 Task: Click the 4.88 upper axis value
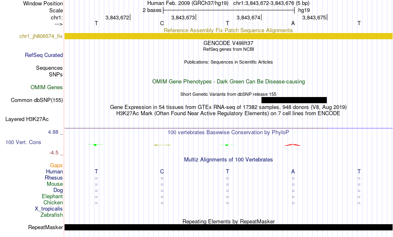coord(53,132)
